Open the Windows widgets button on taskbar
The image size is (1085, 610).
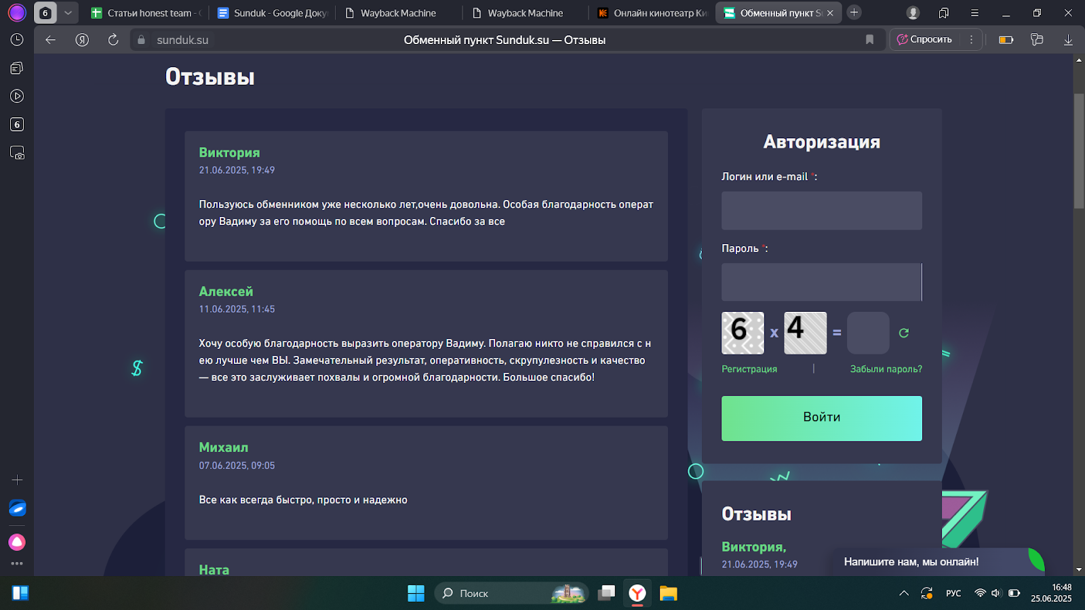(20, 593)
